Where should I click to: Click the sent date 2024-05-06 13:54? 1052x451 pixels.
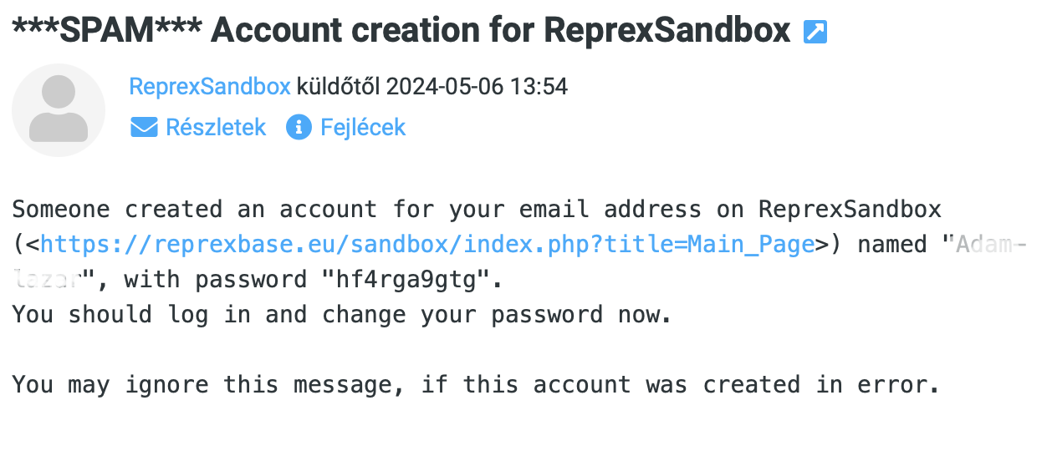click(x=477, y=86)
